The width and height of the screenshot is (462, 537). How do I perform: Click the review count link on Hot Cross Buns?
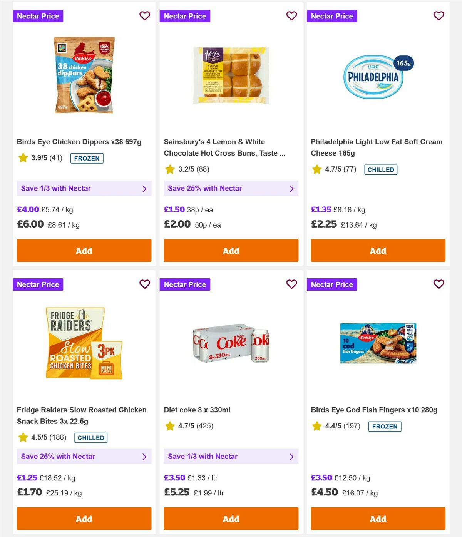click(203, 169)
